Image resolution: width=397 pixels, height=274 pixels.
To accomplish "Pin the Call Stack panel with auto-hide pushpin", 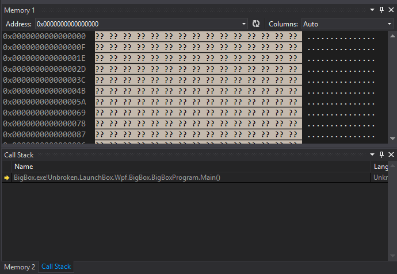I will pyautogui.click(x=381, y=155).
